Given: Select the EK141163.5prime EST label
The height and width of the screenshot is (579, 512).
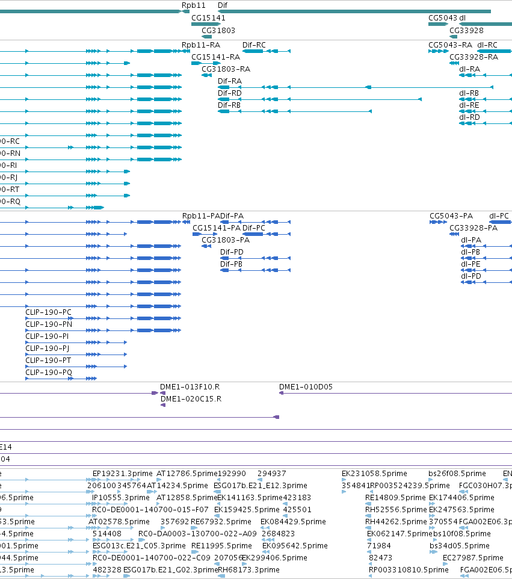Looking at the screenshot, I should 250,497.
